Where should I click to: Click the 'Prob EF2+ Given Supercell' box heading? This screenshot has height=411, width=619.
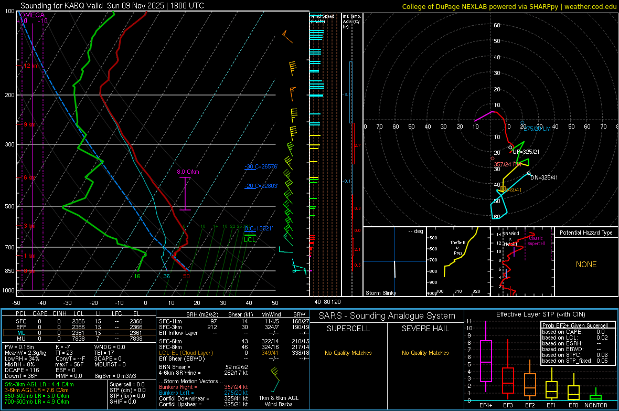(x=575, y=325)
